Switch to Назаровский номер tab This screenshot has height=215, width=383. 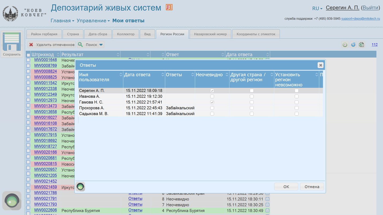pos(210,34)
